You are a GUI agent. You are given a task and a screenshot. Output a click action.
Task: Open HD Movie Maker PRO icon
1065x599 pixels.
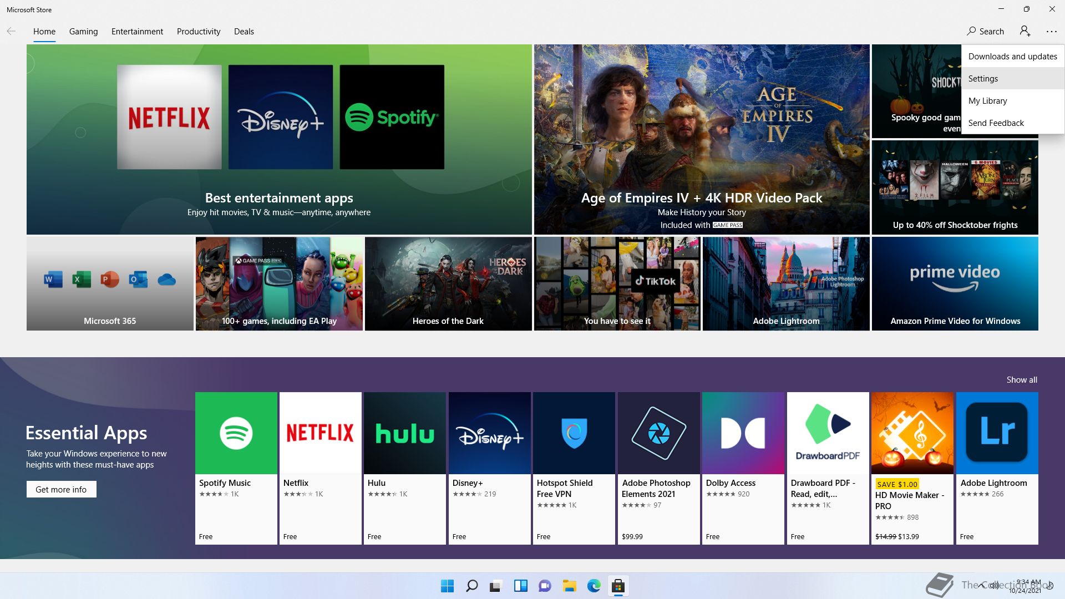(x=912, y=433)
